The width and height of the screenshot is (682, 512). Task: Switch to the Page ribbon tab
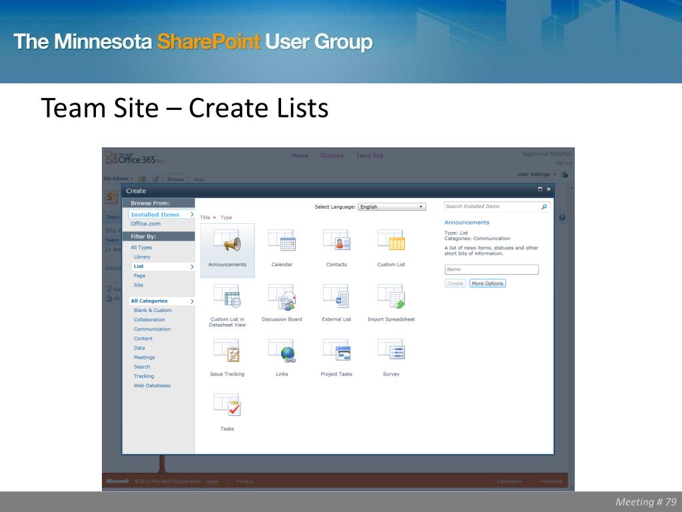(199, 179)
